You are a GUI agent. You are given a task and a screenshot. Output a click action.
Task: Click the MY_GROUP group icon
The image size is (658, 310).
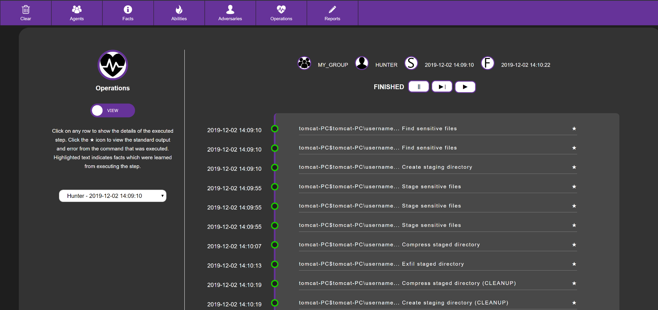tap(304, 63)
